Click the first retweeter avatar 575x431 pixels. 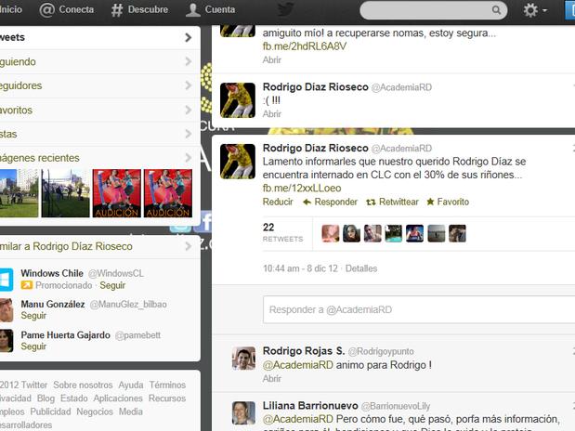331,234
